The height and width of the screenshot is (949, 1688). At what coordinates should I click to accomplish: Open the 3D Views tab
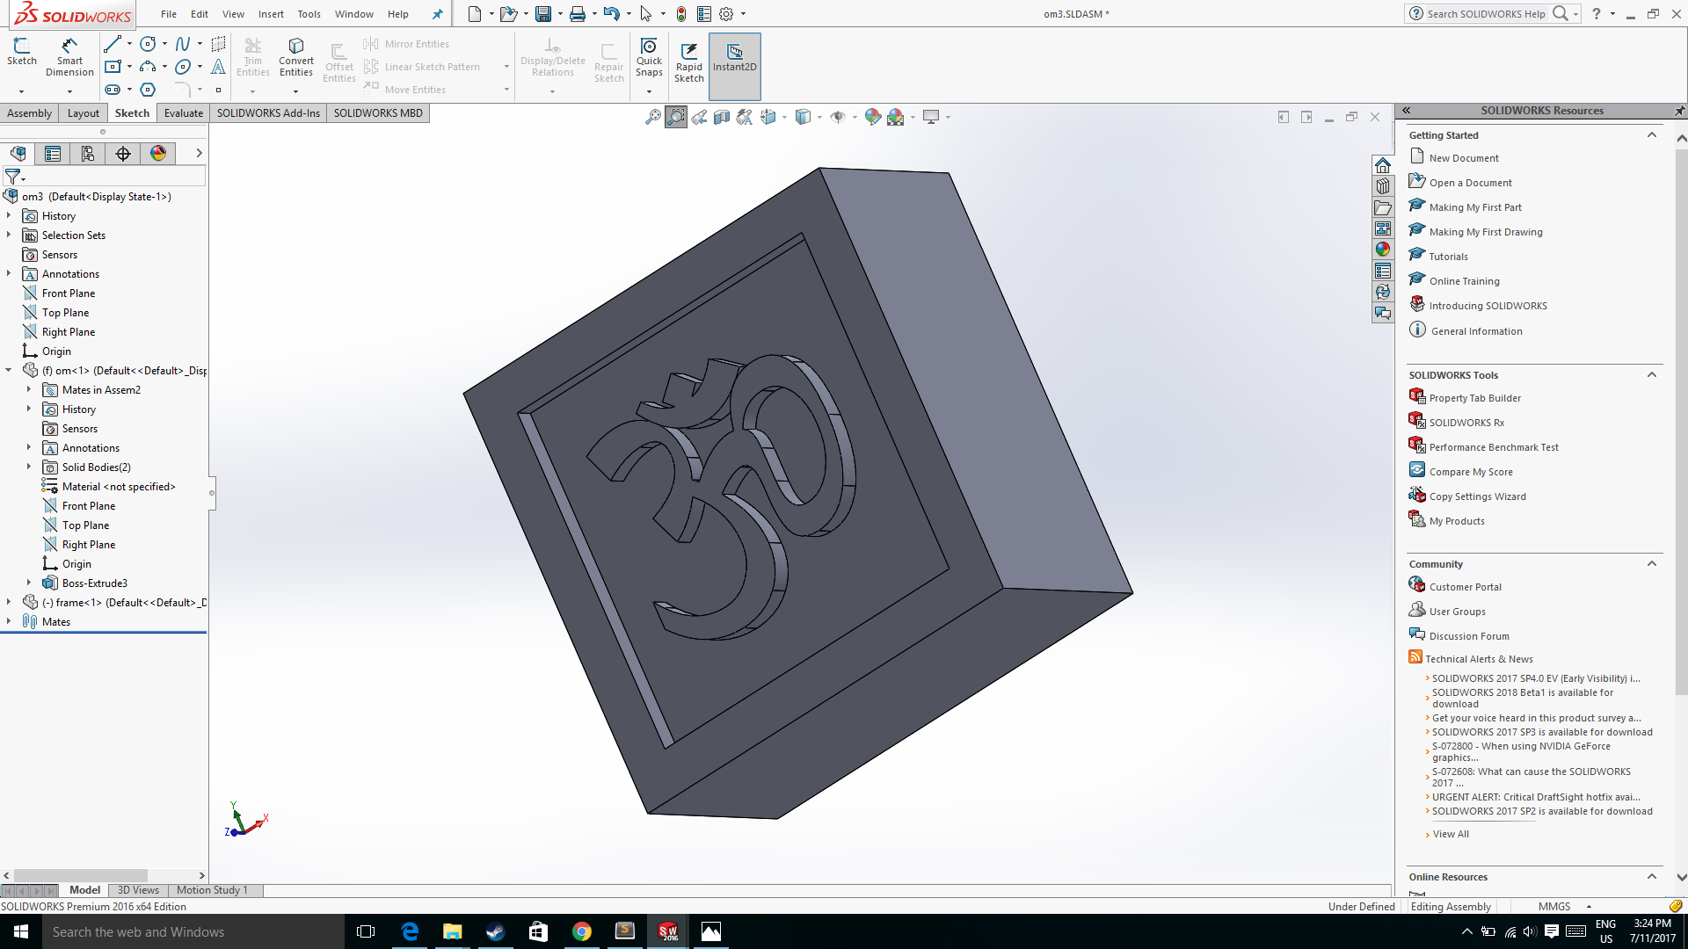(138, 890)
